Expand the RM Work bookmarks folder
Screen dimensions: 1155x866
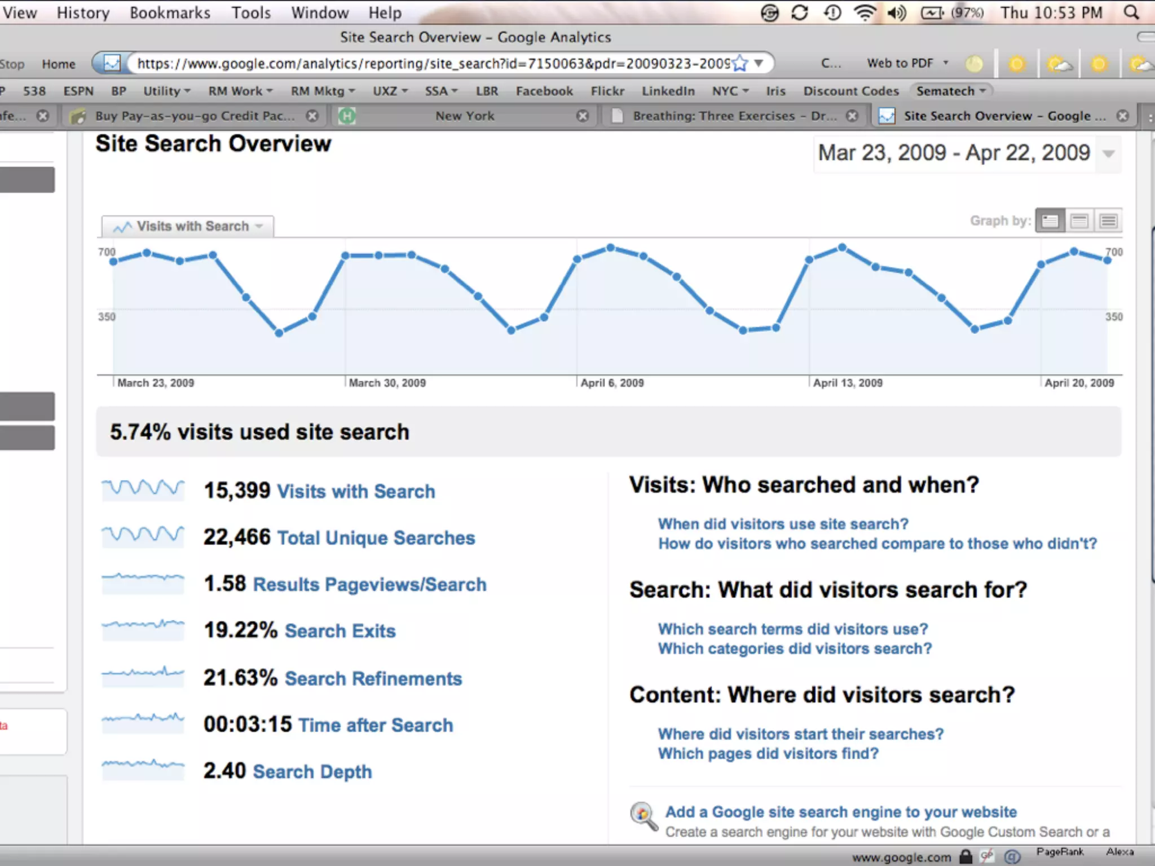(240, 91)
